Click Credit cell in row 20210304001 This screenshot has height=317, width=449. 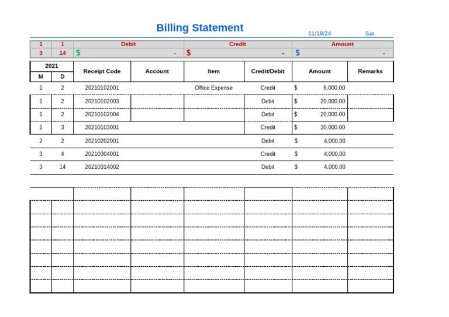click(268, 154)
